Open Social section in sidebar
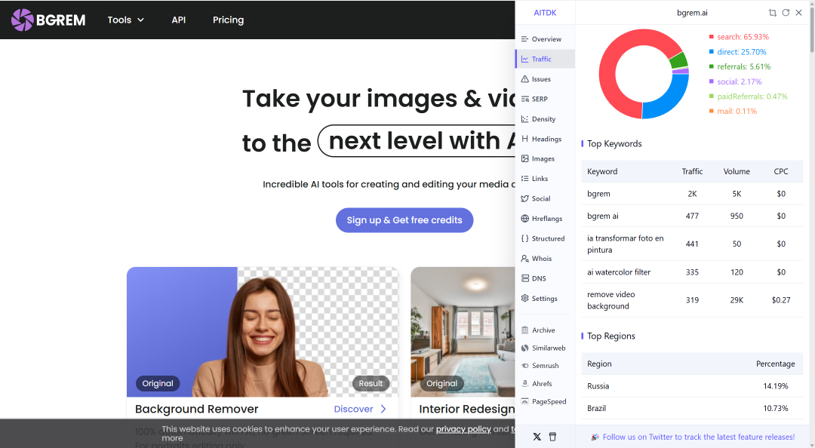Image resolution: width=815 pixels, height=448 pixels. coord(545,198)
